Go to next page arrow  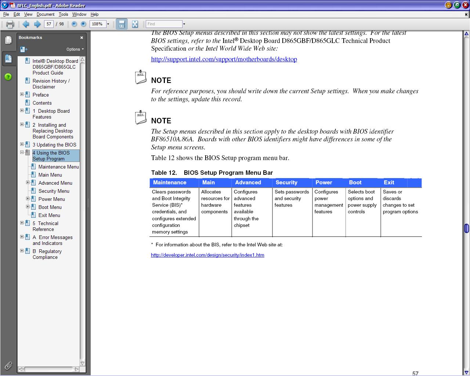coord(37,24)
